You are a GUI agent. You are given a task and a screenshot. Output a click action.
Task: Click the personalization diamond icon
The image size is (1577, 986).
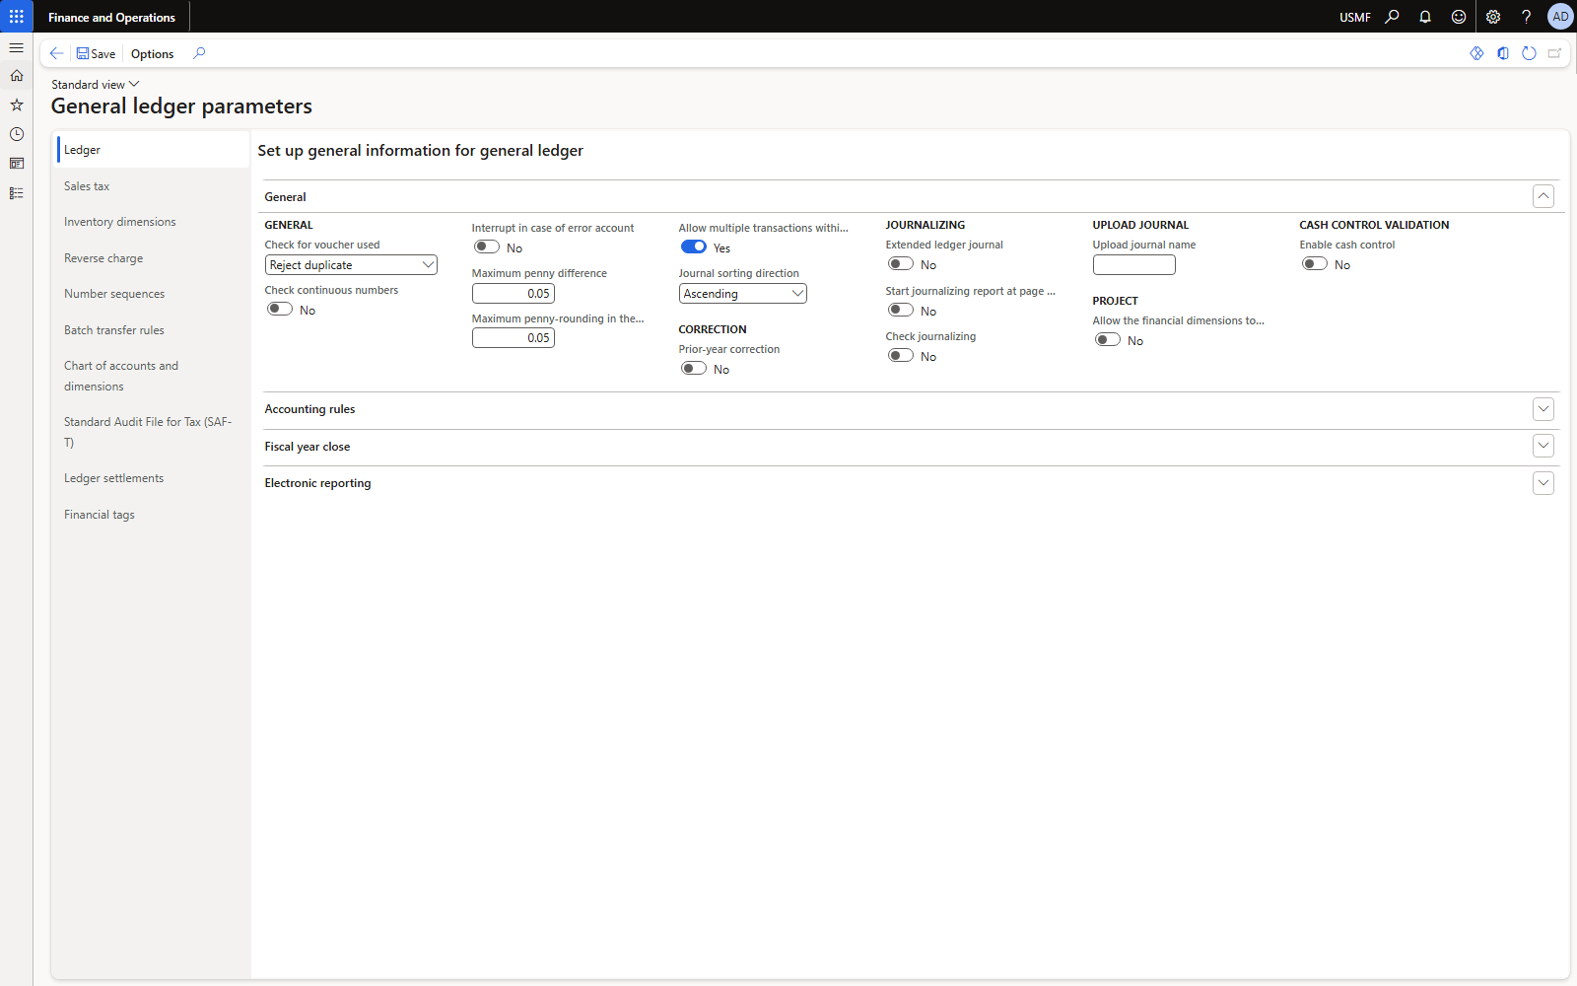(1476, 53)
